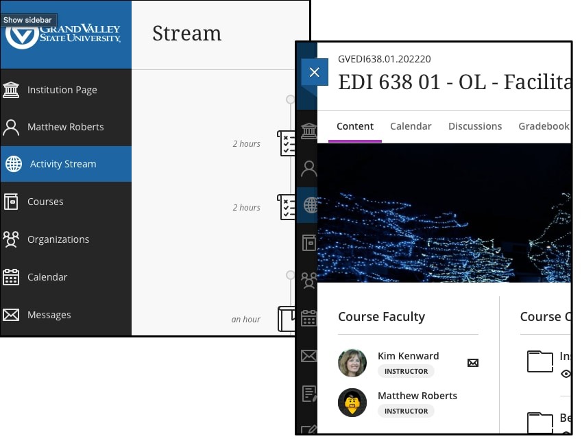This screenshot has height=441, width=582.
Task: Expand the first Course Content folder
Action: point(539,361)
